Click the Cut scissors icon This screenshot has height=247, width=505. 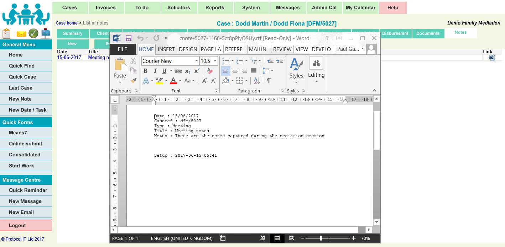click(x=133, y=61)
